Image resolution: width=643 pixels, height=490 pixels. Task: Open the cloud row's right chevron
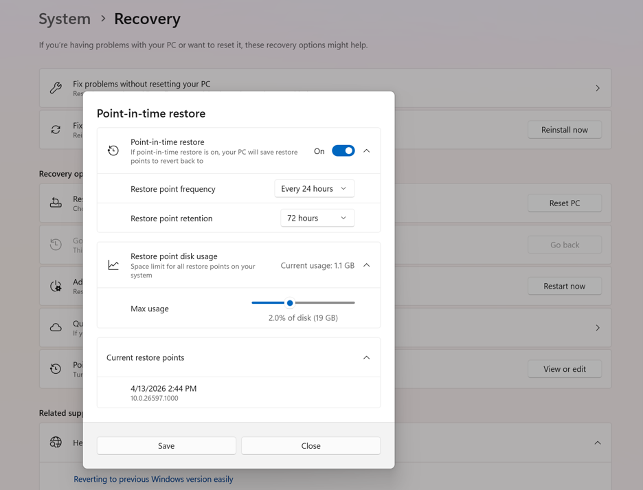point(598,328)
